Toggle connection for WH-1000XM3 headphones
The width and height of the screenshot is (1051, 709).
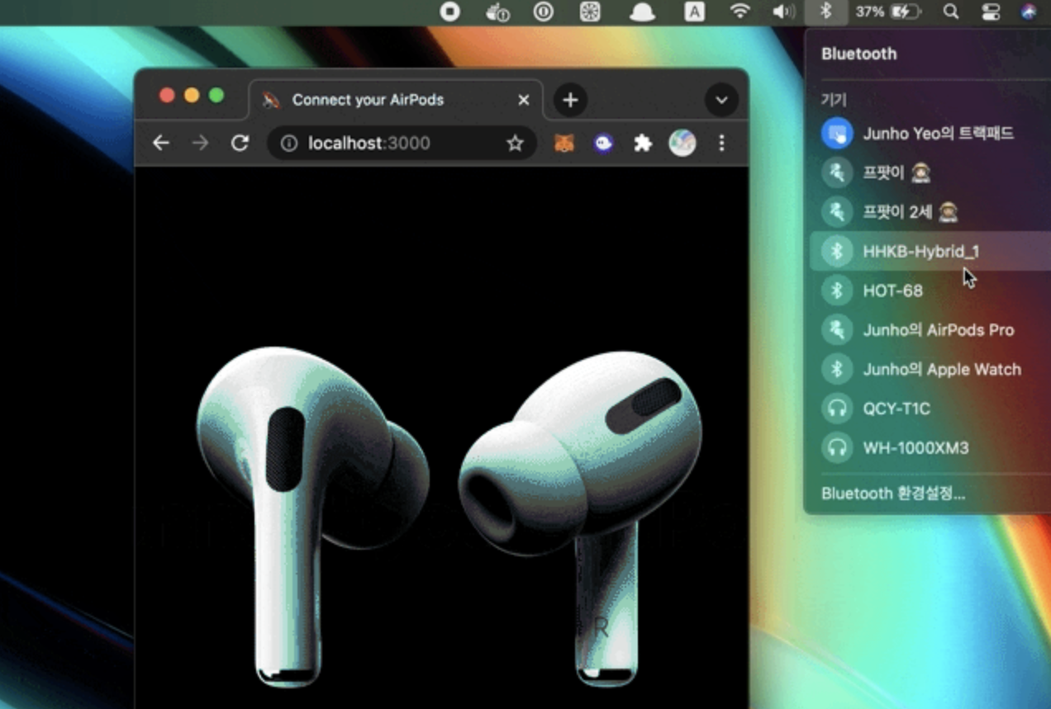915,448
